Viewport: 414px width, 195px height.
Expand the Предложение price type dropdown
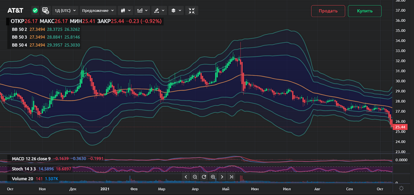point(98,10)
